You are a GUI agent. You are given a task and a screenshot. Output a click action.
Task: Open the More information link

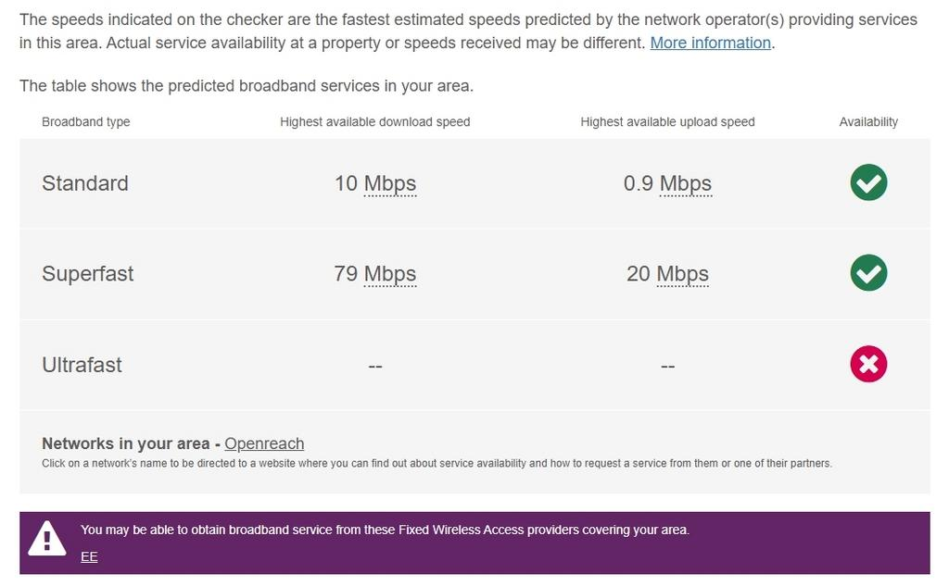710,43
